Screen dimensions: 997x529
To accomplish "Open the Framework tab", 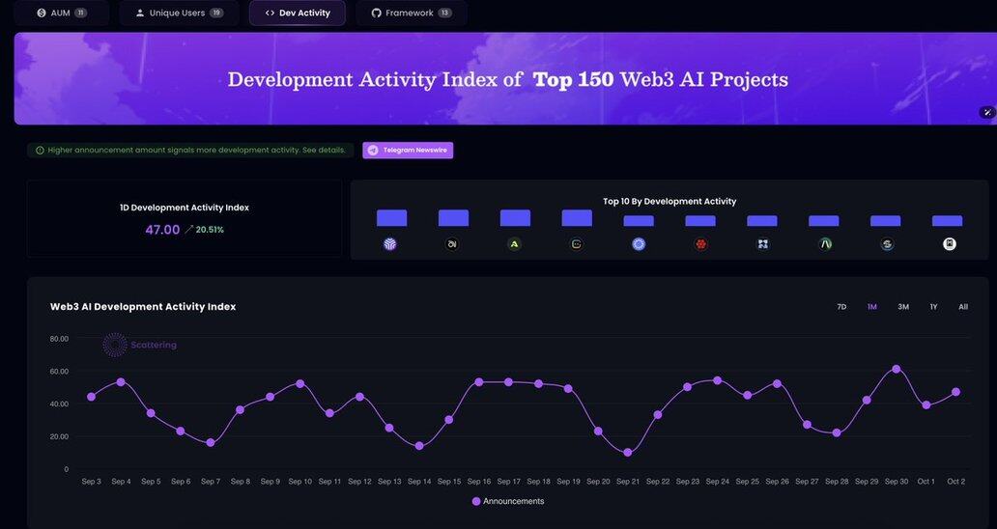I will click(411, 13).
